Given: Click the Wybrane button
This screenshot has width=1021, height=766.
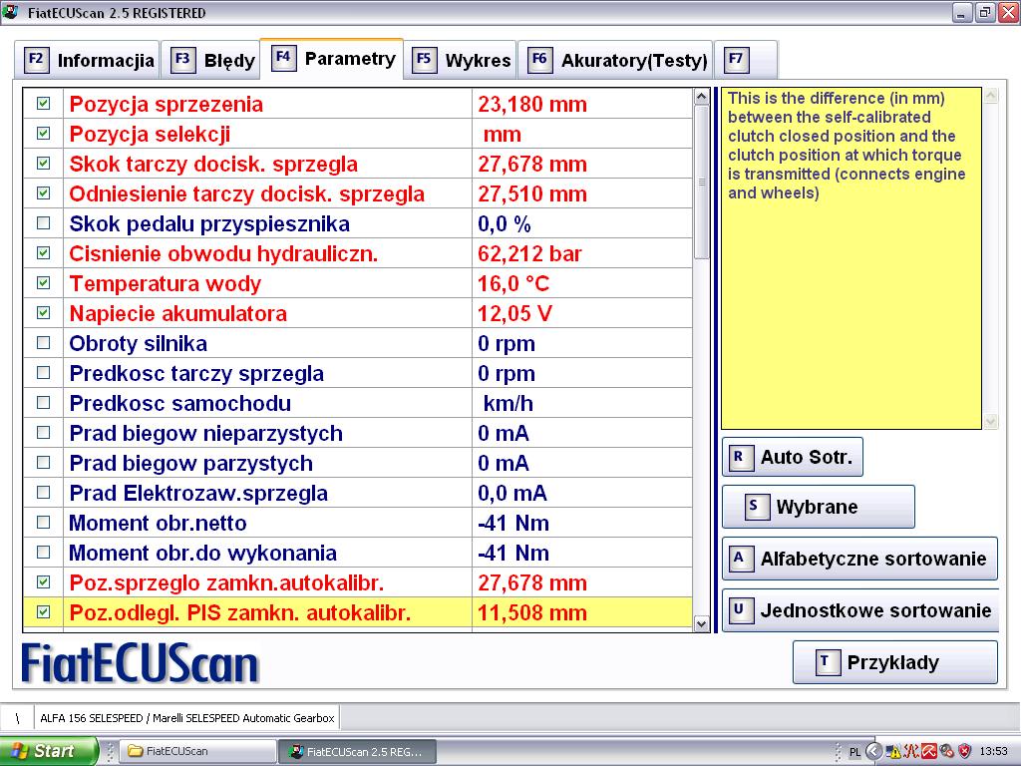Looking at the screenshot, I should tap(819, 506).
